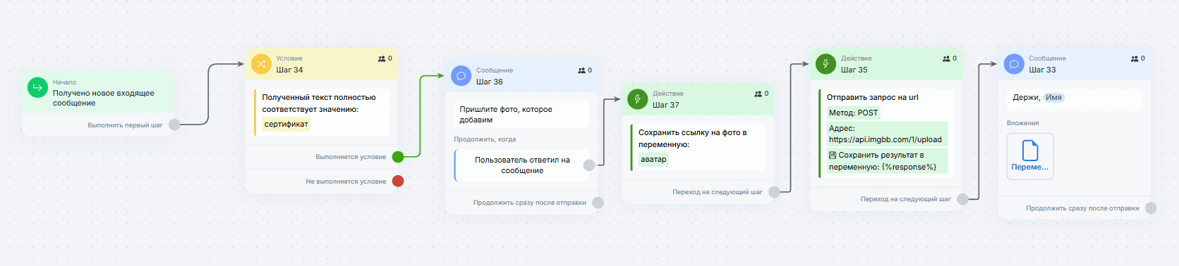1179x266 pixels.
Task: Select the Шаг 34 condition header
Action: point(321,64)
